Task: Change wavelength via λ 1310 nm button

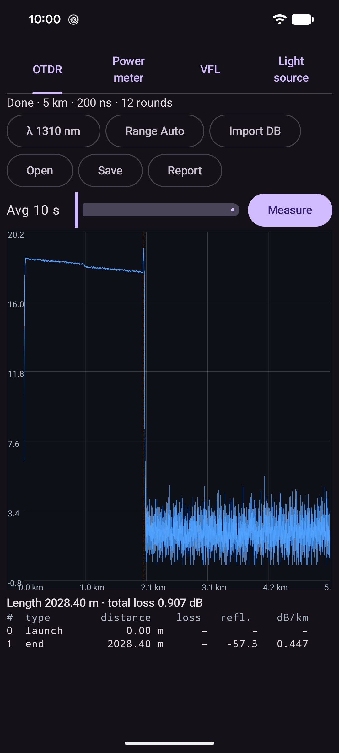Action: point(53,131)
